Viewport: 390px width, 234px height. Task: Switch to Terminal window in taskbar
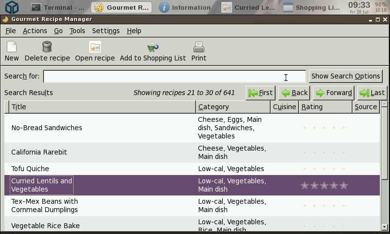click(x=58, y=7)
